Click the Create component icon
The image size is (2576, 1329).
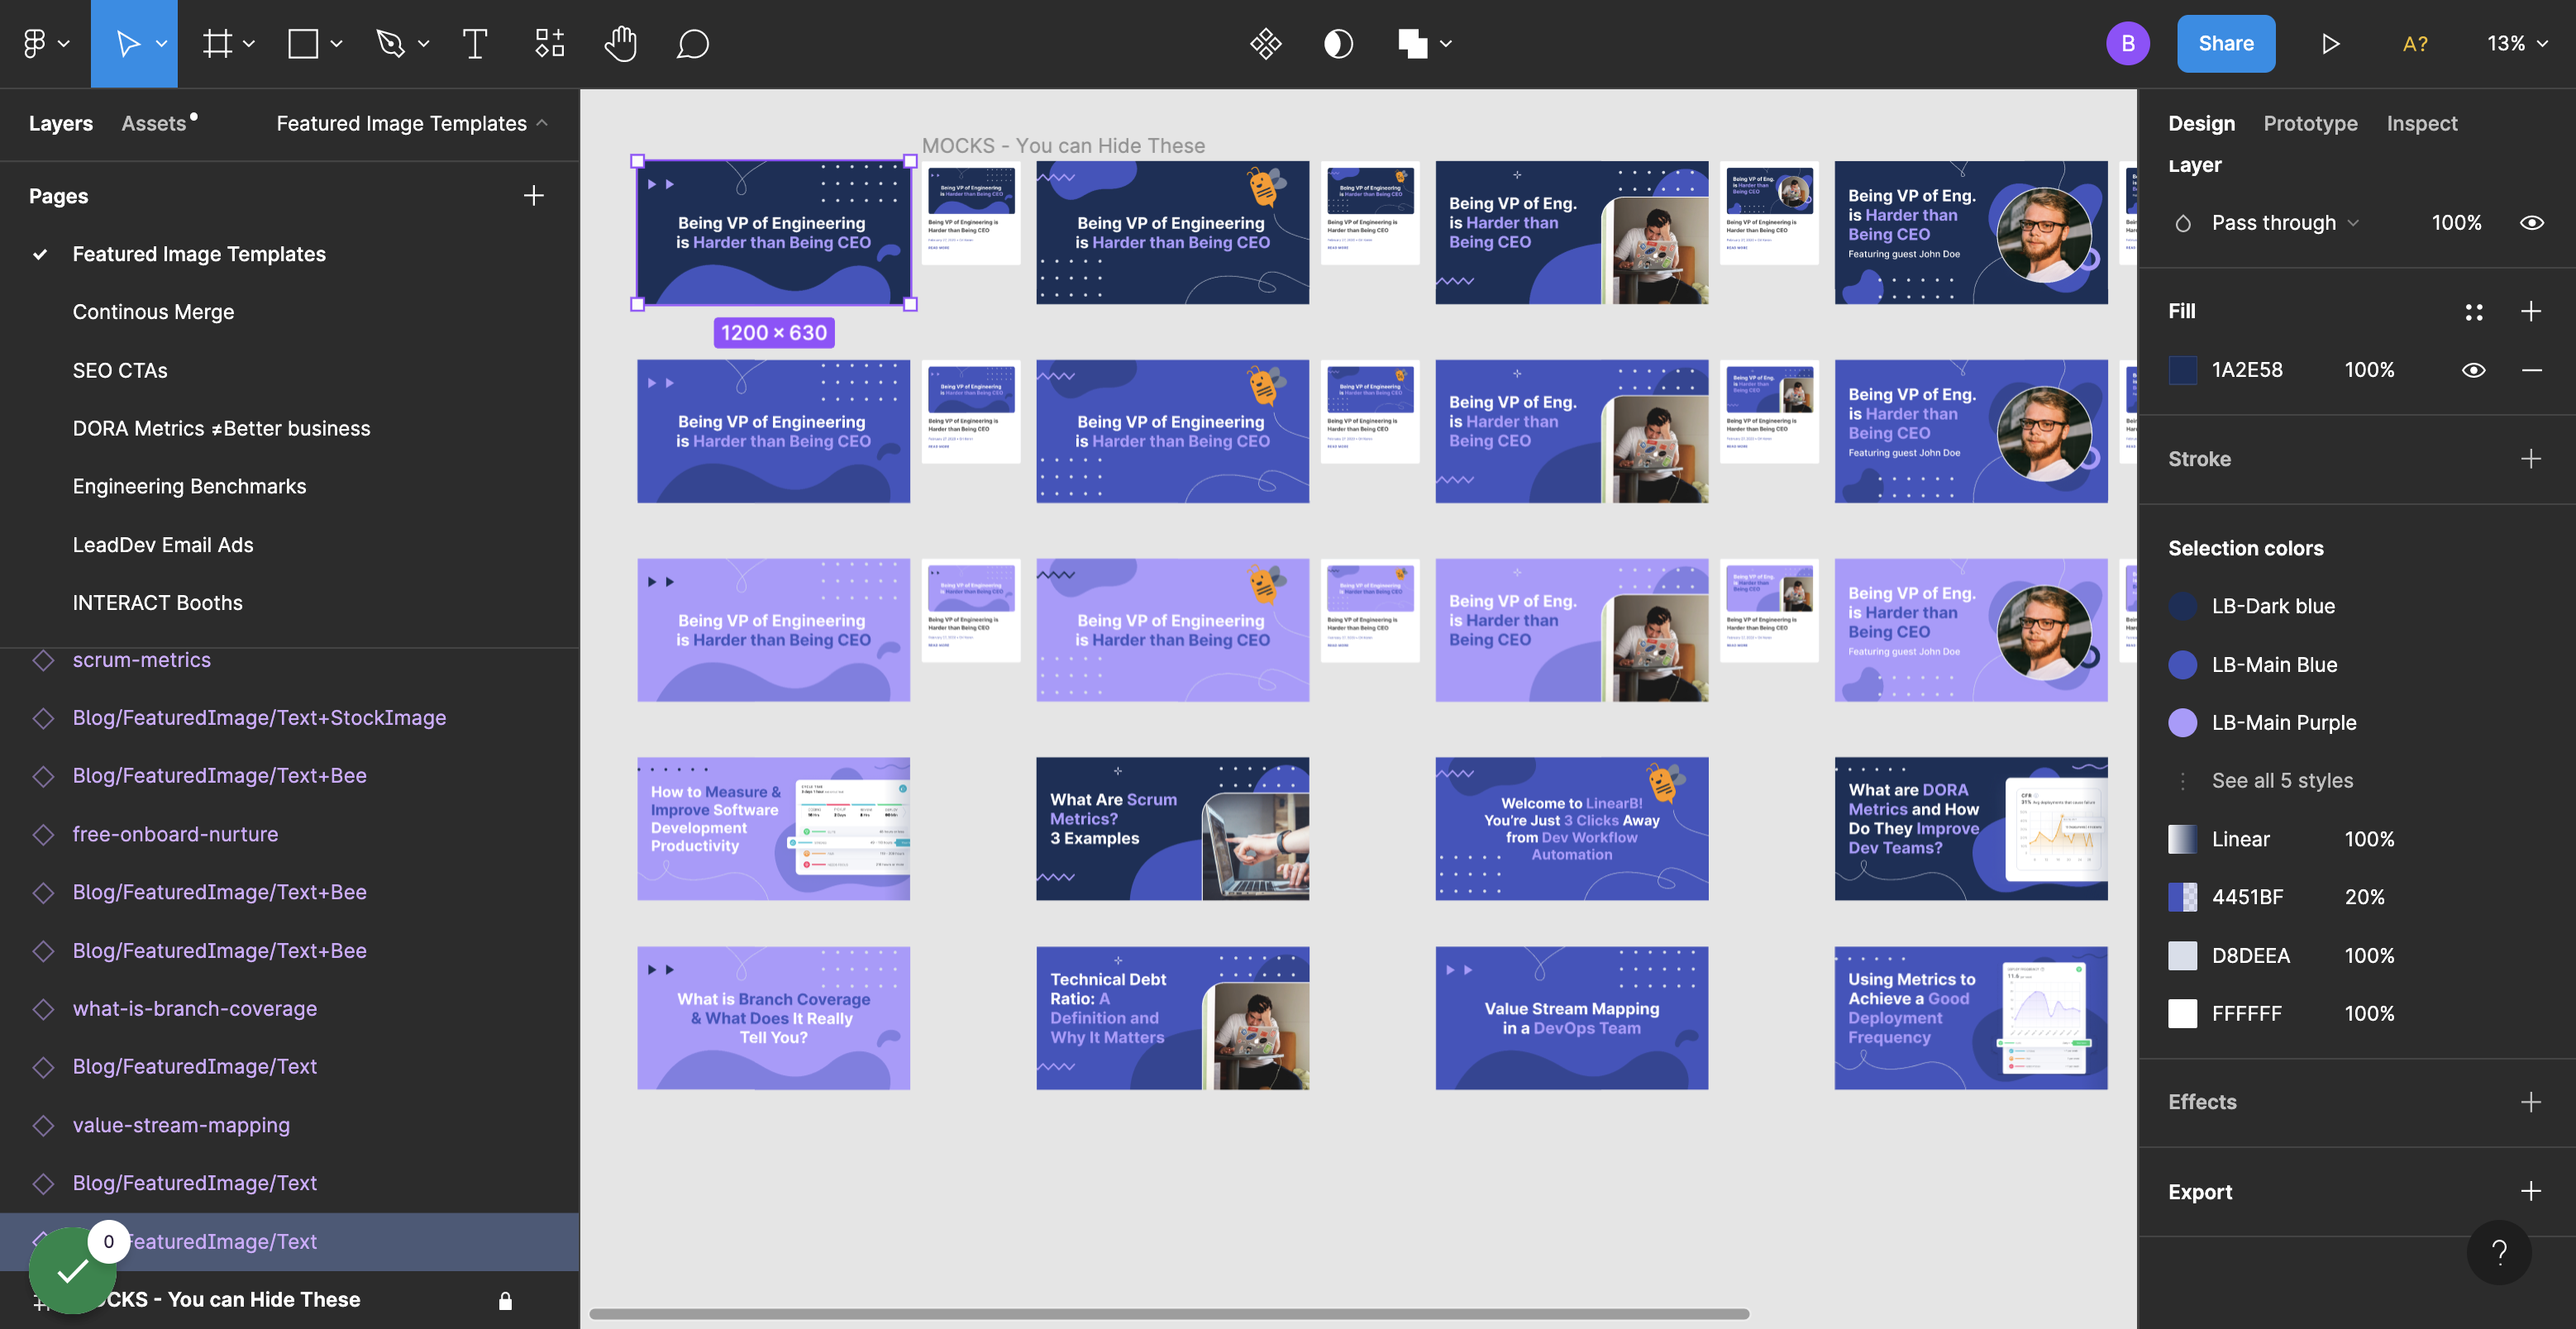(1265, 43)
